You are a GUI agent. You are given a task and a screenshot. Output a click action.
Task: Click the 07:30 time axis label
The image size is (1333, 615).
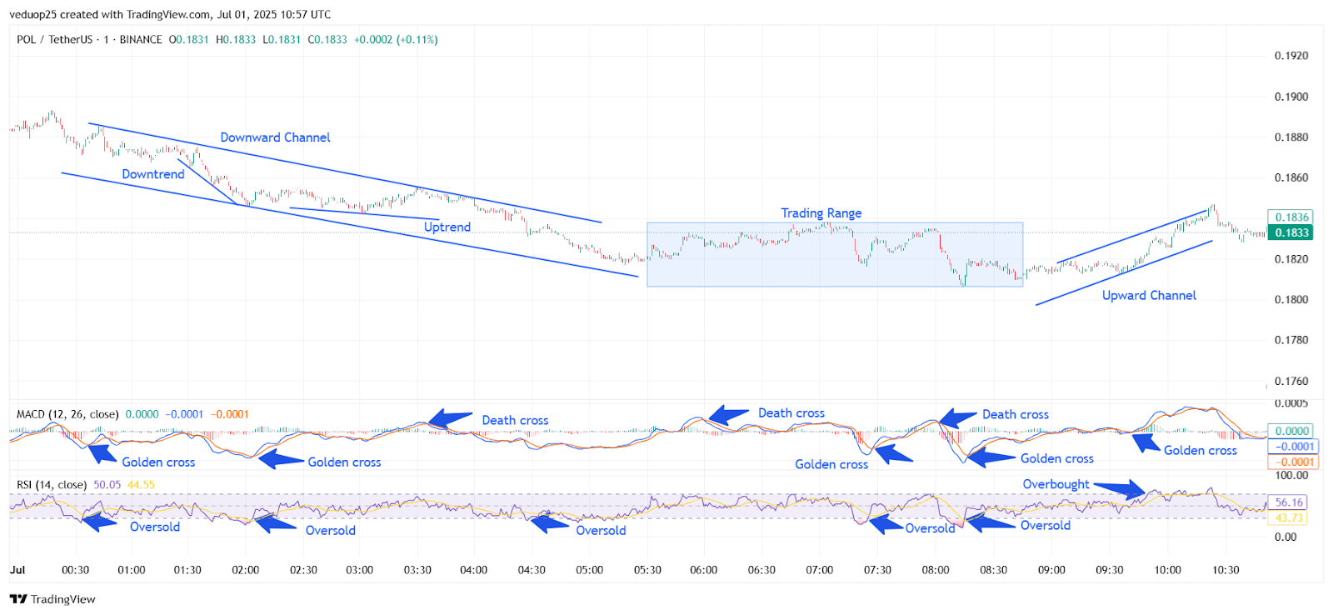point(877,570)
